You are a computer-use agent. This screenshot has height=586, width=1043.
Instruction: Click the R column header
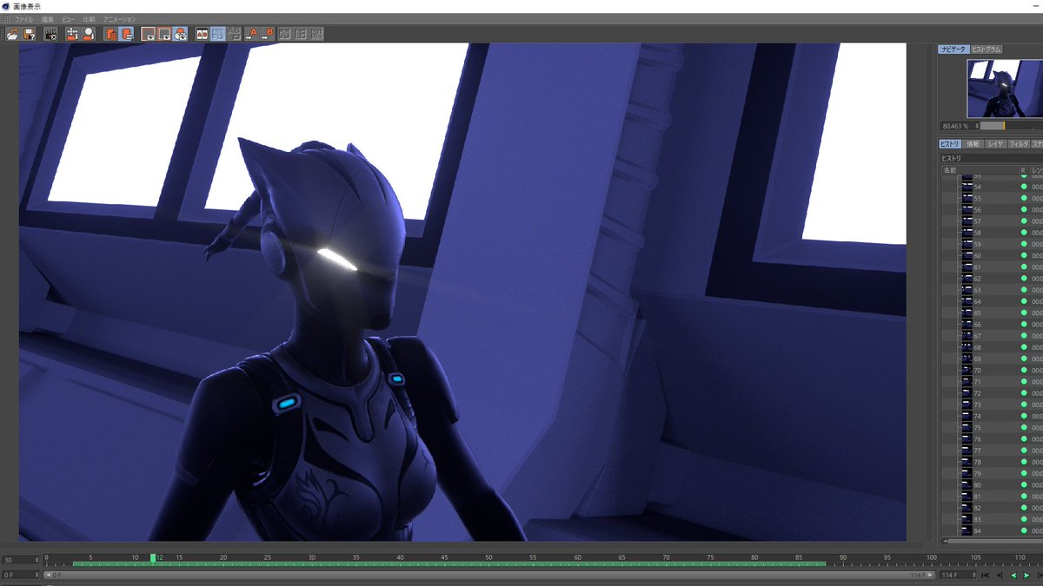click(x=1023, y=170)
